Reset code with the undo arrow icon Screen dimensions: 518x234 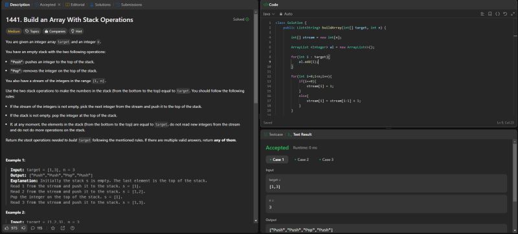(505, 14)
